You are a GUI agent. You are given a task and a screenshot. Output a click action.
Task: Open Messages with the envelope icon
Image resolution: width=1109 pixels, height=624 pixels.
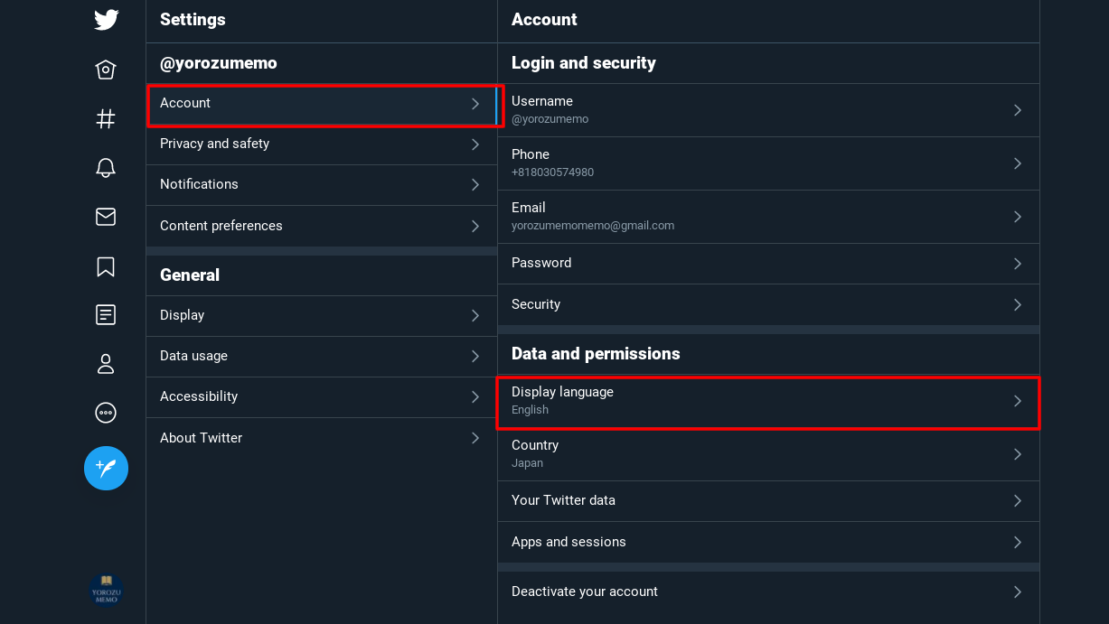(106, 217)
